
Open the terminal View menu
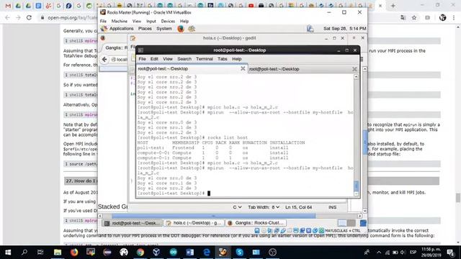(168, 59)
